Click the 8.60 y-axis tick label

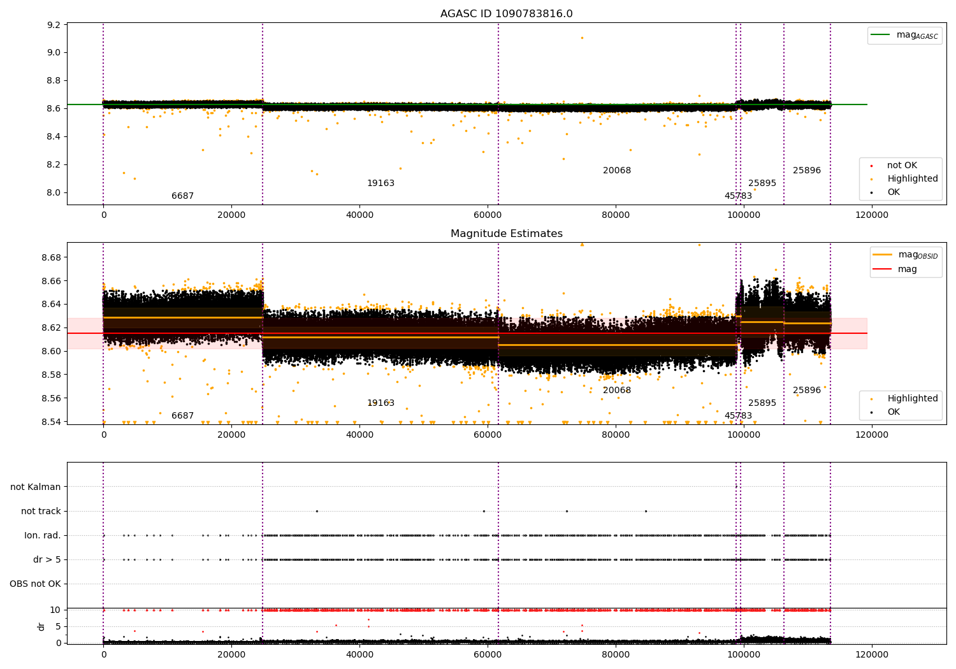pyautogui.click(x=52, y=352)
